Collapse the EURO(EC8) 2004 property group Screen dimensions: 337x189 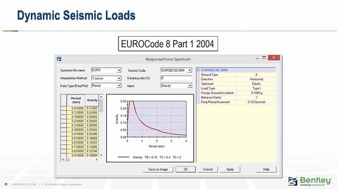tap(198, 70)
